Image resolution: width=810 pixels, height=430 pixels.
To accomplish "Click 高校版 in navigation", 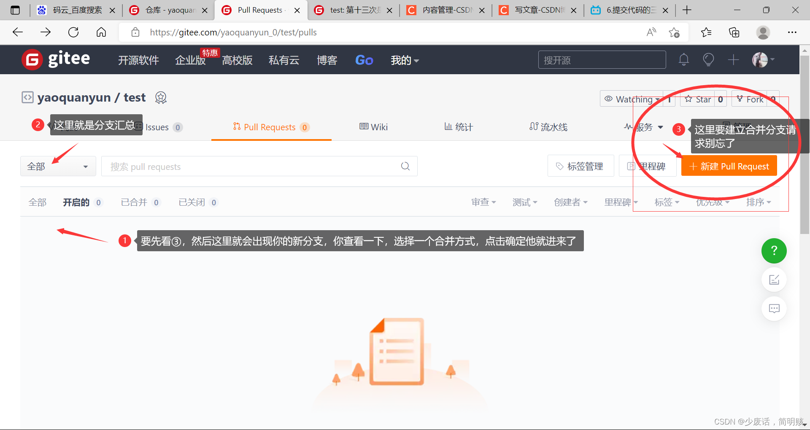I will click(x=237, y=60).
